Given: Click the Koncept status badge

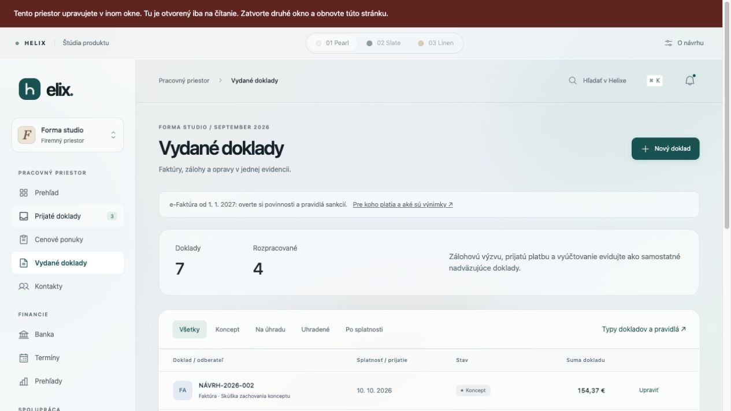Looking at the screenshot, I should 473,390.
